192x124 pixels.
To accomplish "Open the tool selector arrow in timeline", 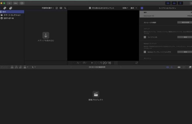I will click(x=33, y=67).
